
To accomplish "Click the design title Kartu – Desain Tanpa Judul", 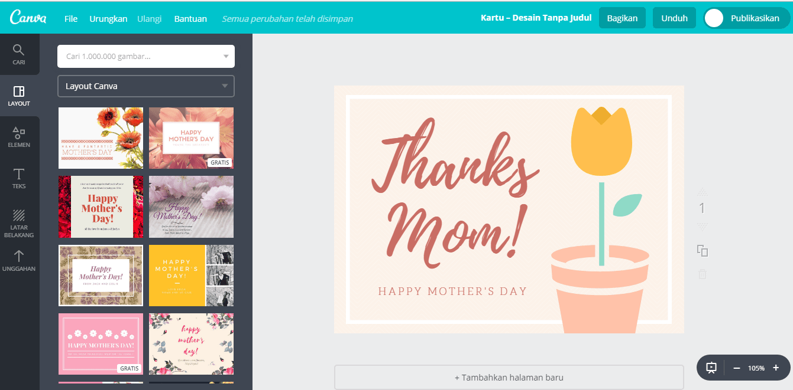I will [x=536, y=18].
